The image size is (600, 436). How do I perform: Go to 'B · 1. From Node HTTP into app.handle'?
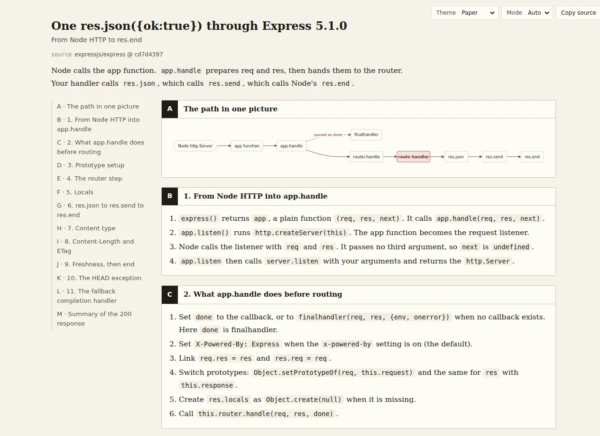pyautogui.click(x=98, y=124)
